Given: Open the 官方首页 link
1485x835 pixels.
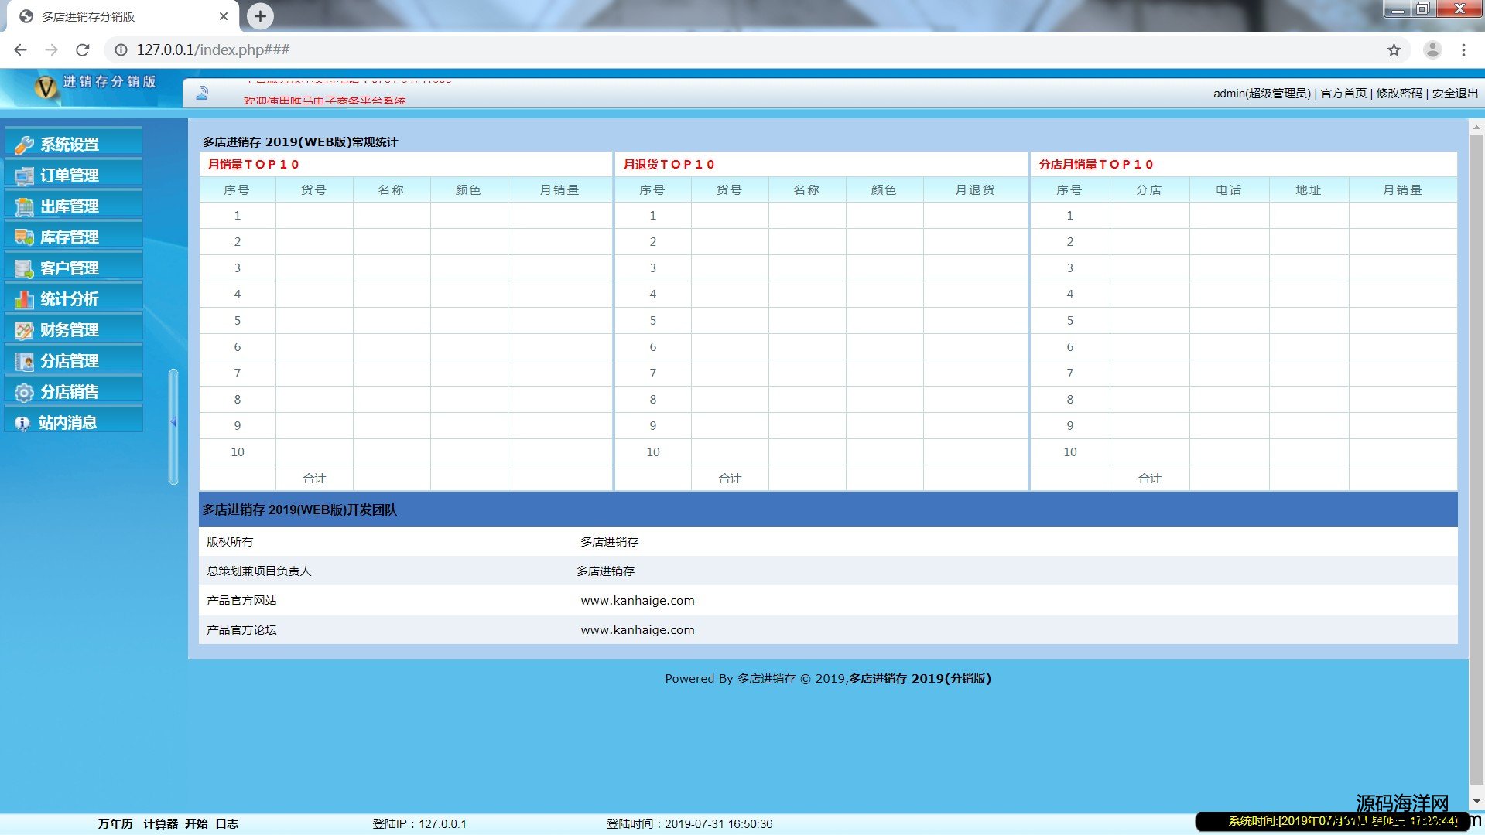Looking at the screenshot, I should coord(1343,94).
